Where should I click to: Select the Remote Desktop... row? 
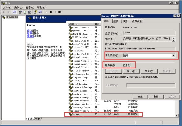[84, 97]
